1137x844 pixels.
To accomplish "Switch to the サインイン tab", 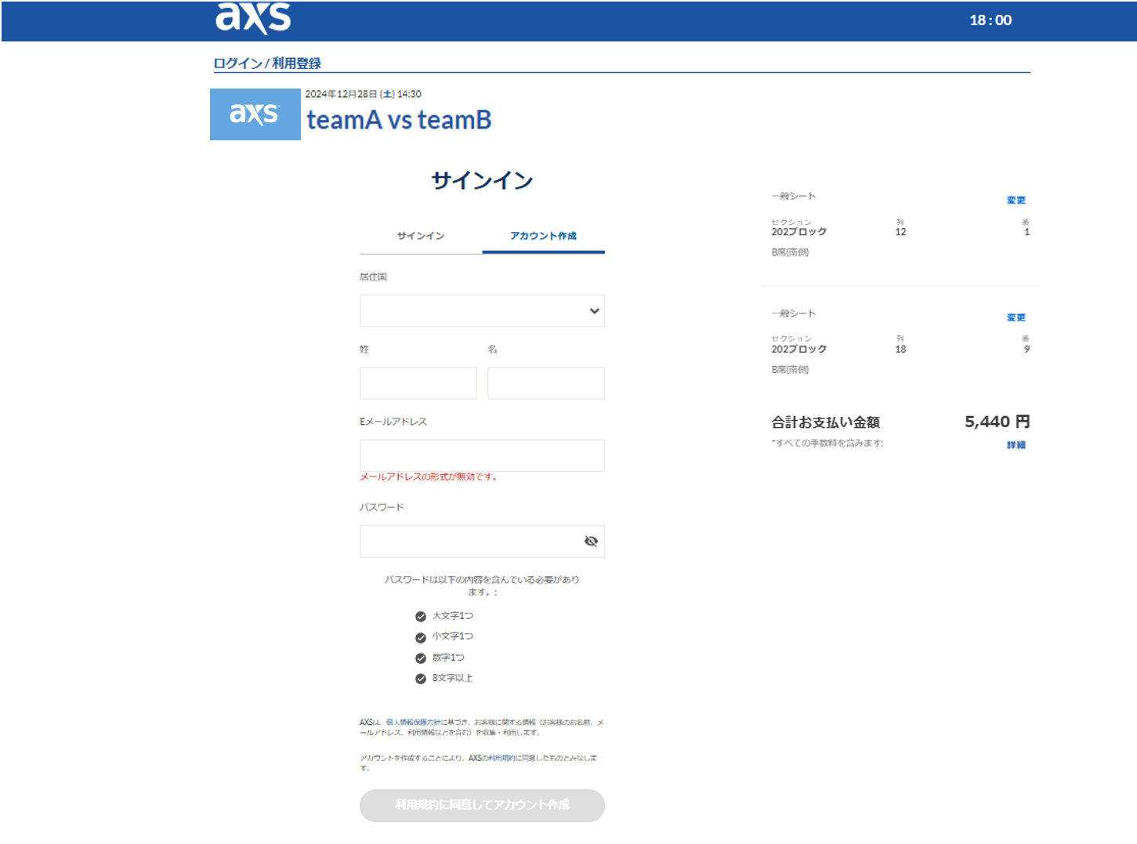I will 421,236.
